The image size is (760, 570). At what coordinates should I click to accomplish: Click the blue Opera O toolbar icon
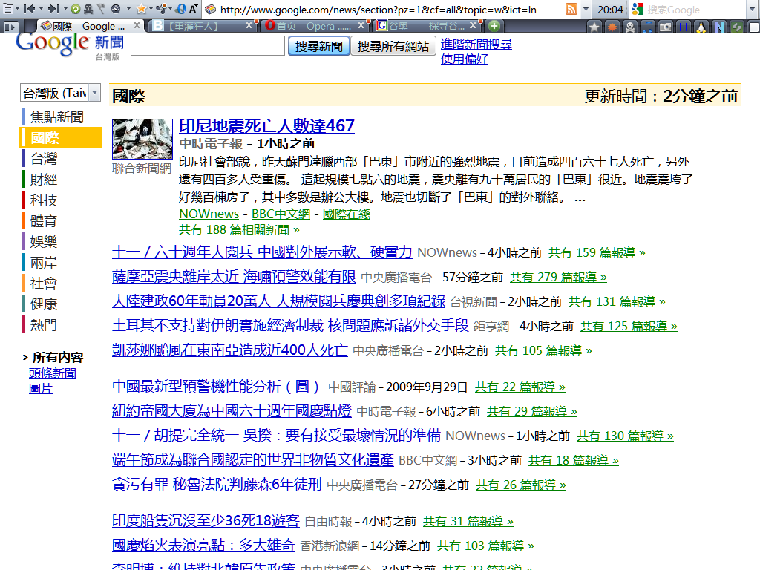[180, 9]
